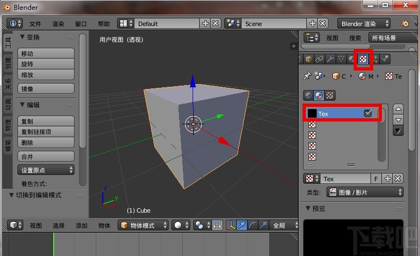
Task: Open the 渲染 render menu
Action: (x=58, y=24)
